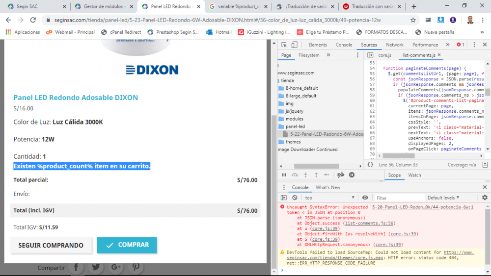Toggle deactivate breakpoints
This screenshot has height=276, width=491.
[341, 175]
